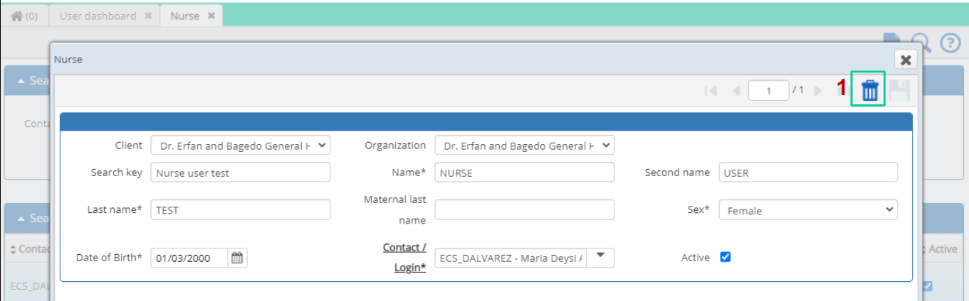Switch to the User dashboard tab

[x=105, y=16]
